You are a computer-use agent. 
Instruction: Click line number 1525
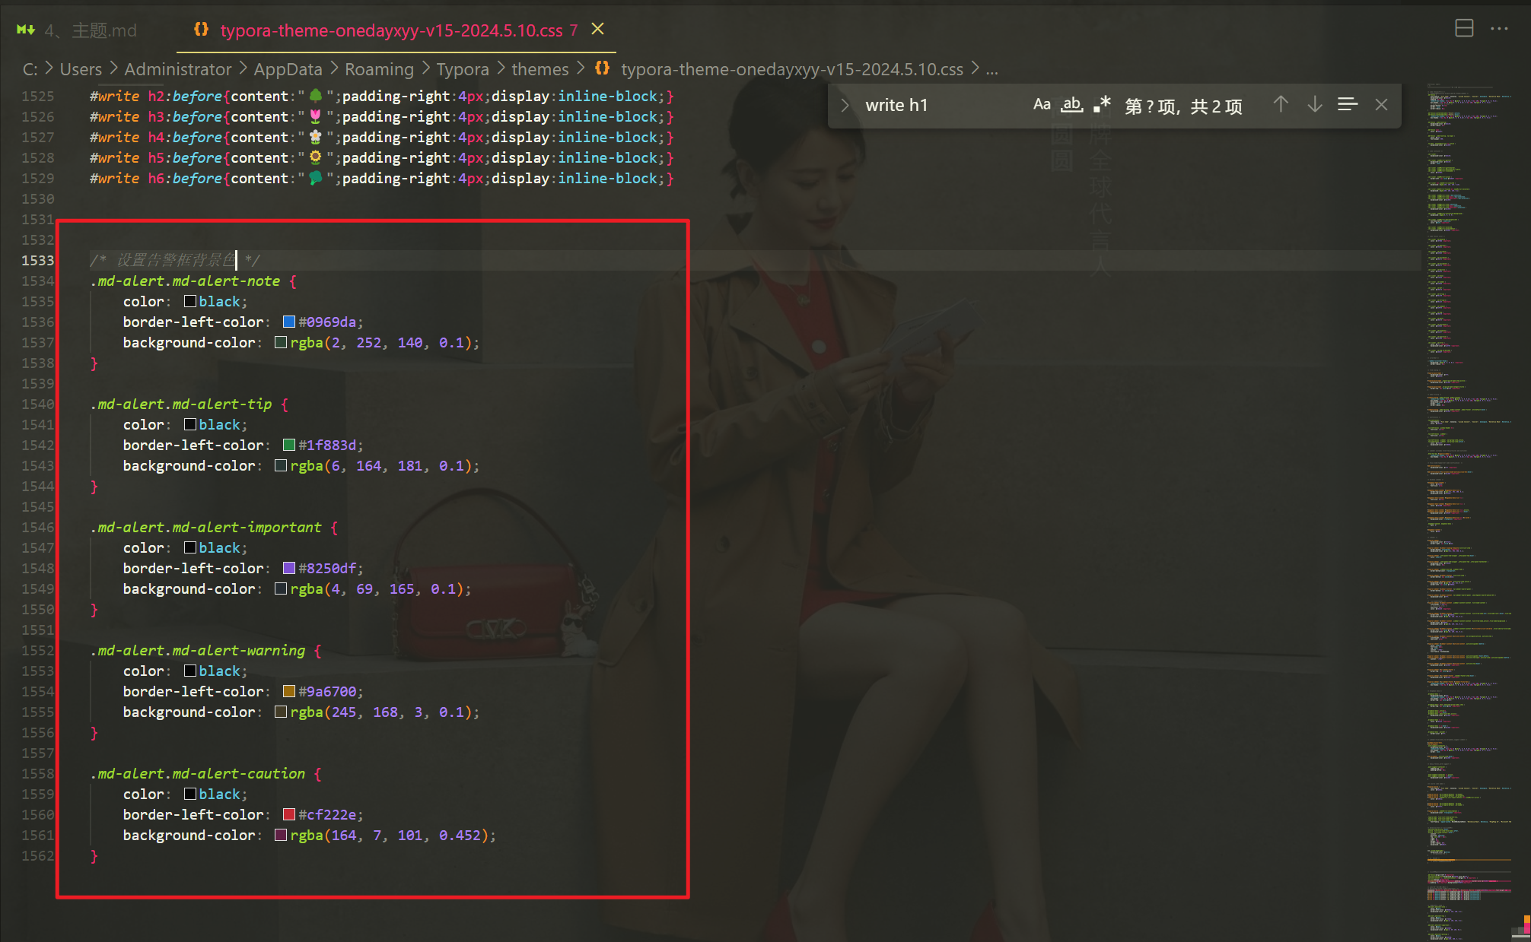pyautogui.click(x=38, y=97)
